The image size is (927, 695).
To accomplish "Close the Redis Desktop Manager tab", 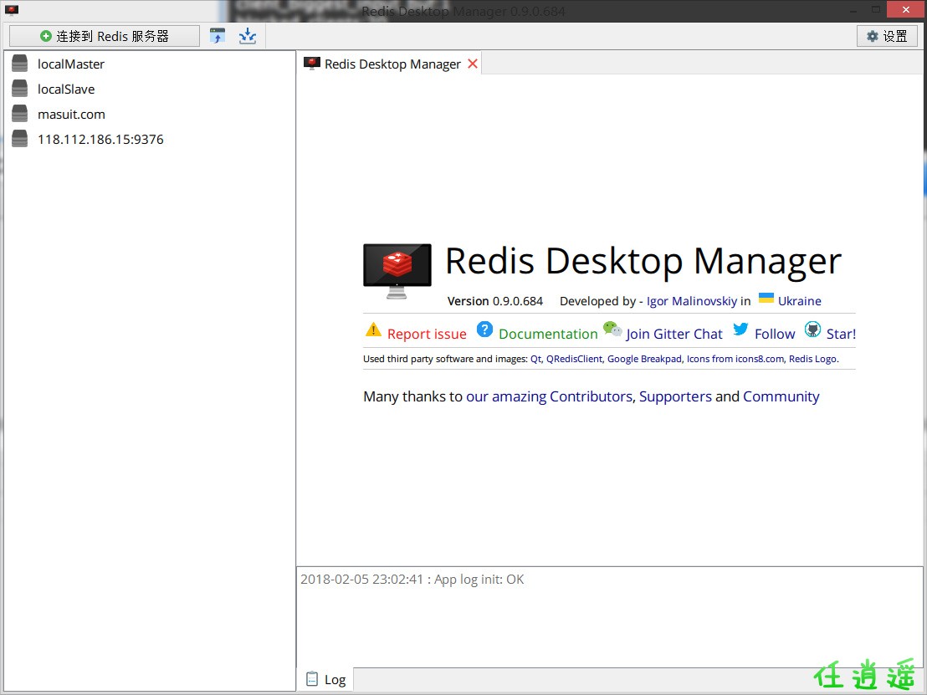I will [x=473, y=64].
